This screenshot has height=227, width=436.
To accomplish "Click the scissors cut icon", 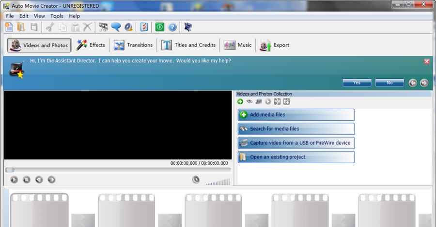I will click(50, 27).
